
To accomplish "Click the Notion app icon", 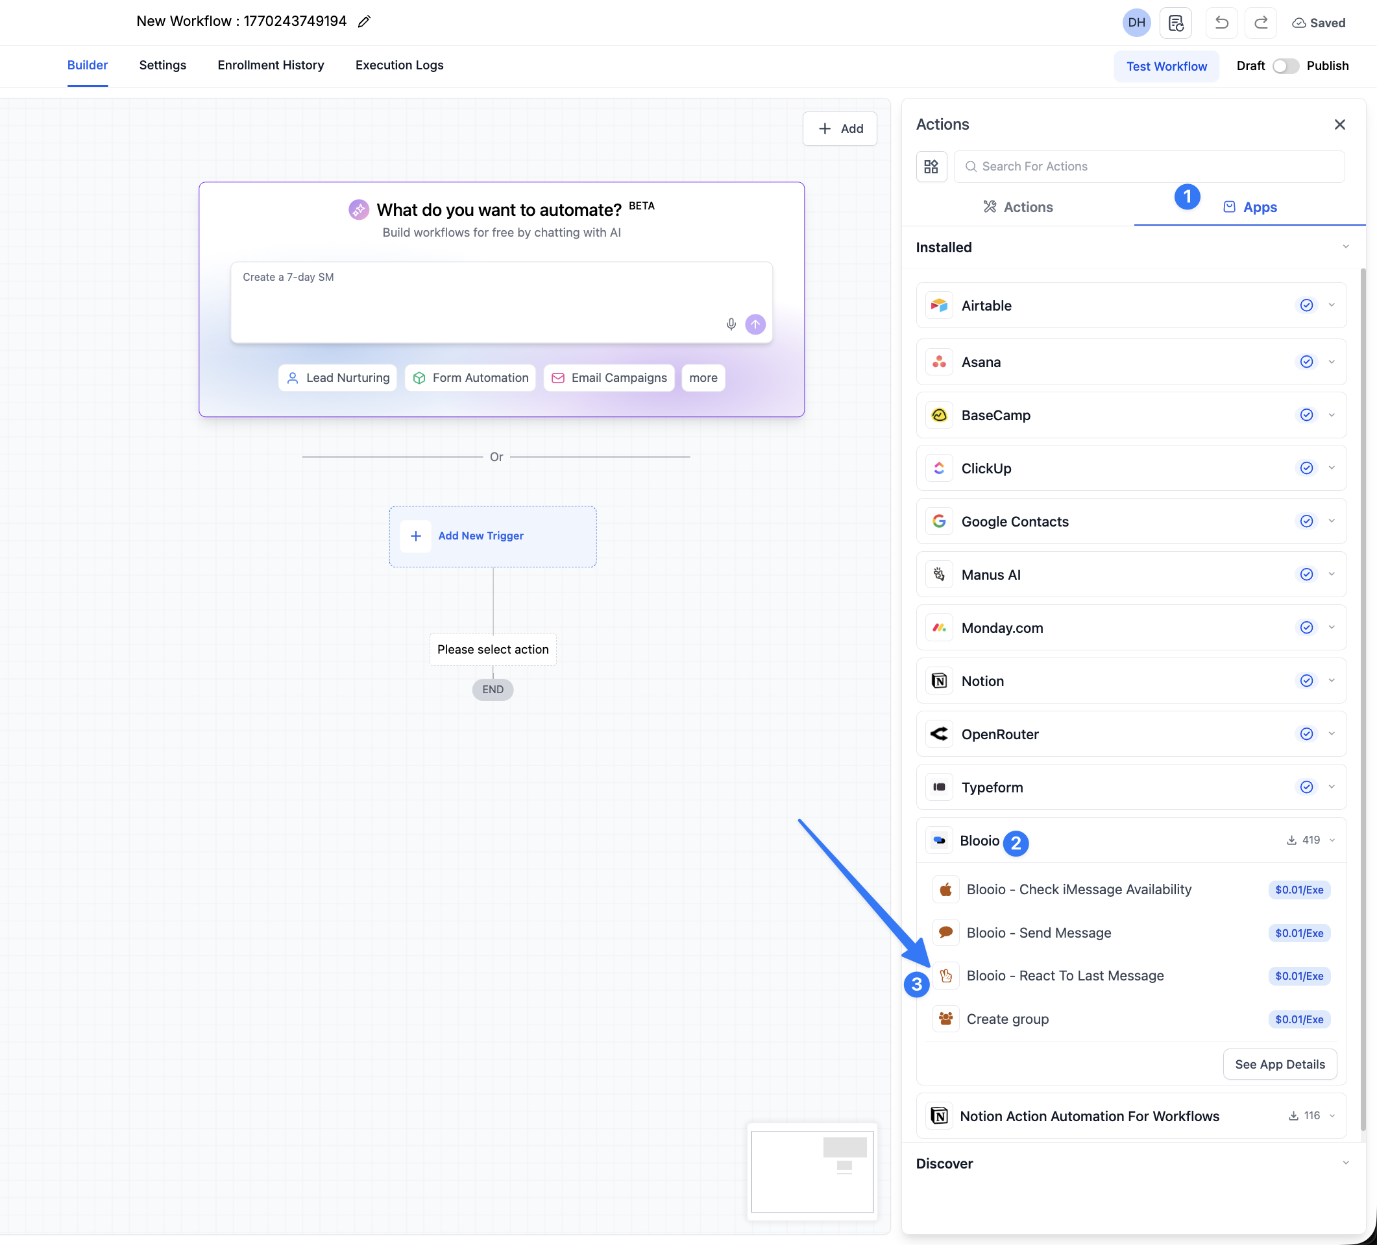I will [939, 682].
